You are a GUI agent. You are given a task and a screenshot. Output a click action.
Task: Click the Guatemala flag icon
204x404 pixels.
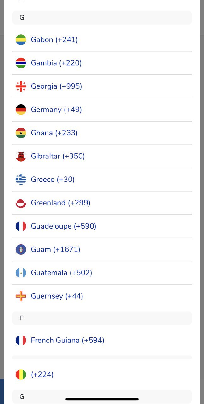point(21,273)
